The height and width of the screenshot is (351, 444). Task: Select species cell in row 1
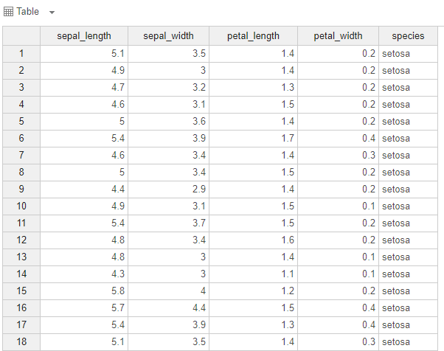(408, 53)
